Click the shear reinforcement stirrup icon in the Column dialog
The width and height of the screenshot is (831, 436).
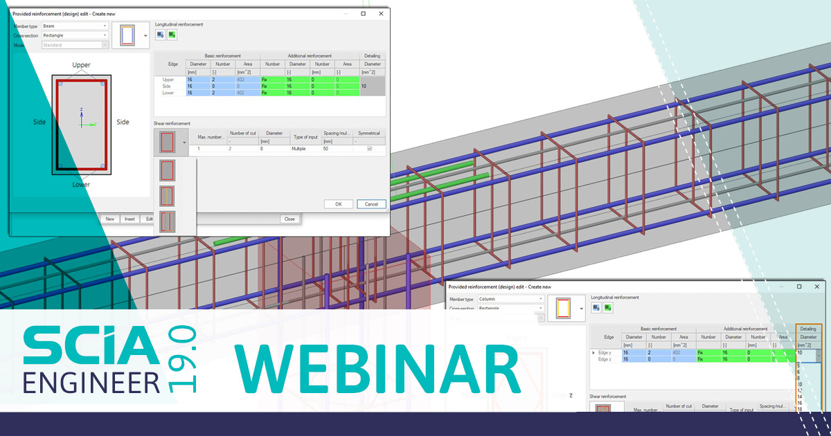pos(602,408)
